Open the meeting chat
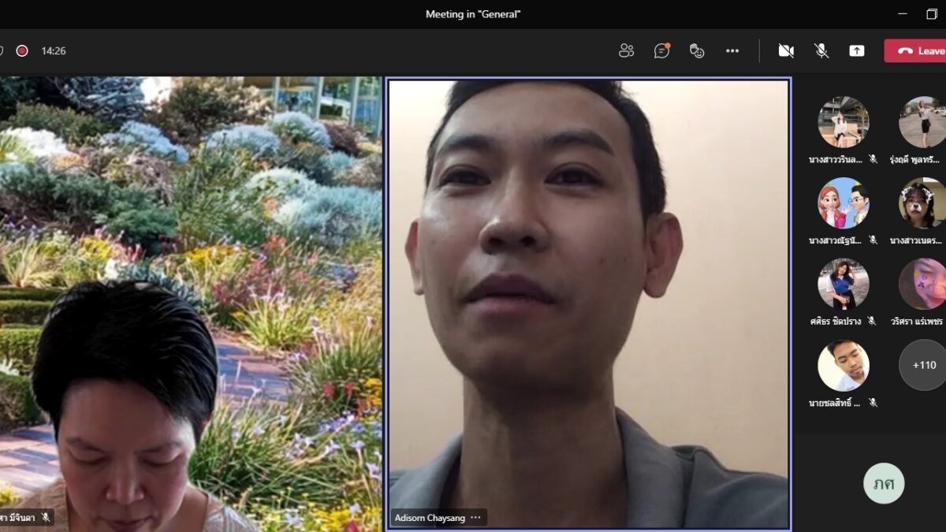The width and height of the screenshot is (946, 532). tap(661, 50)
